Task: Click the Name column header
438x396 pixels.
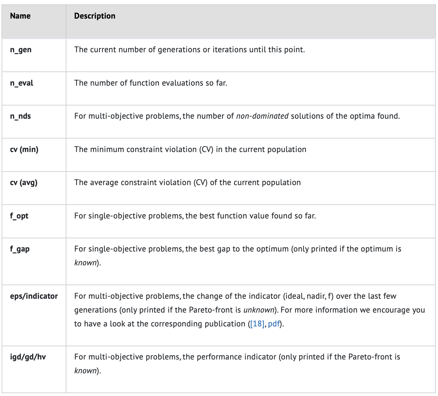Action: (x=20, y=16)
